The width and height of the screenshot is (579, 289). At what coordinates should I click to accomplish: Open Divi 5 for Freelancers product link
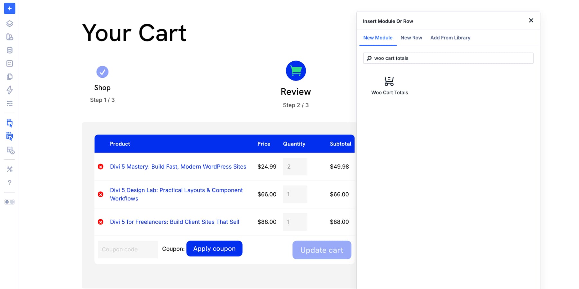174,222
